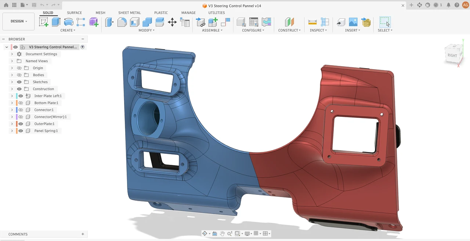Show the Origin folder
This screenshot has width=470, height=241.
pyautogui.click(x=19, y=68)
